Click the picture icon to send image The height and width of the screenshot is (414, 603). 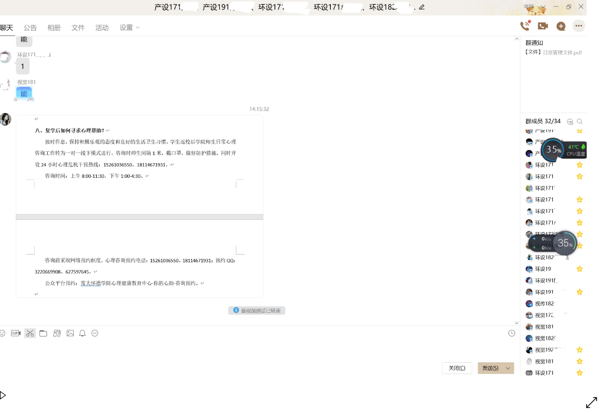tap(70, 333)
